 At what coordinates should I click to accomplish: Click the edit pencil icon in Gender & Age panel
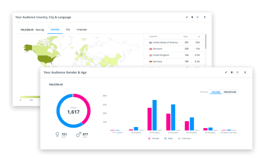226,72
